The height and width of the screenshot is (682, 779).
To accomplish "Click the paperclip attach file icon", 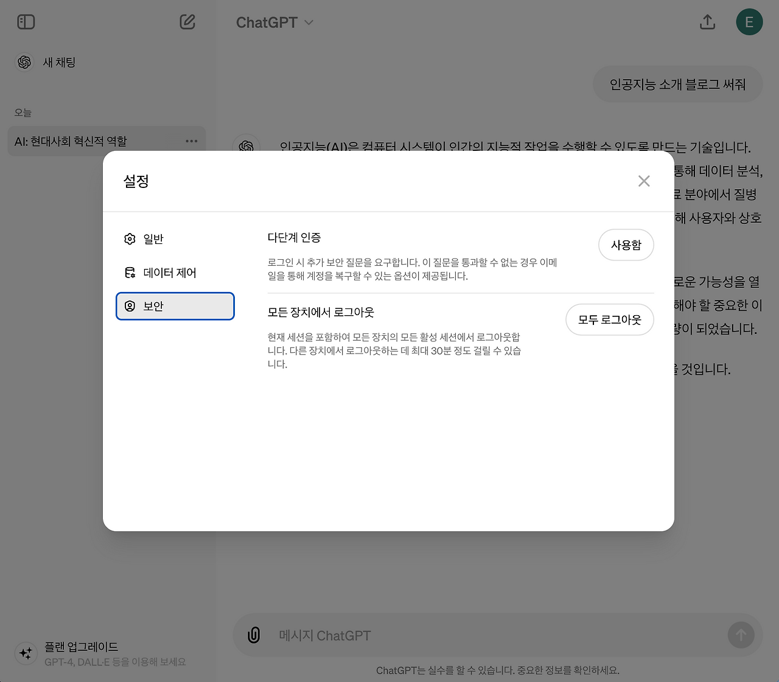I will (254, 635).
